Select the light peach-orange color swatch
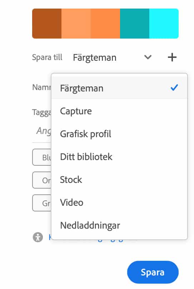The image size is (194, 289). click(76, 24)
